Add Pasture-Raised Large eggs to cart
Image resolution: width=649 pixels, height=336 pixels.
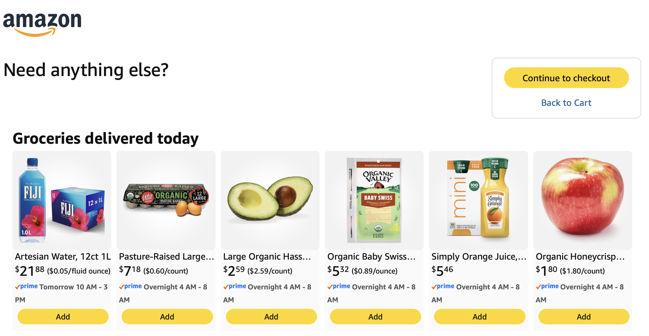click(x=167, y=317)
